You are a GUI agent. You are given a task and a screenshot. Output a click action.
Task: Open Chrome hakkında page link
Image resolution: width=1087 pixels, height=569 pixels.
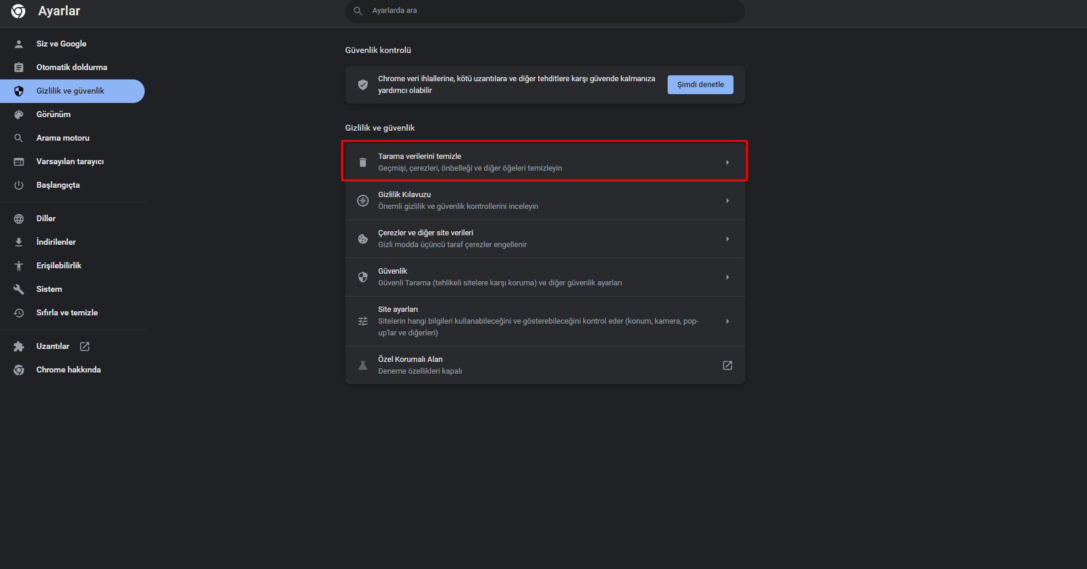pos(68,370)
